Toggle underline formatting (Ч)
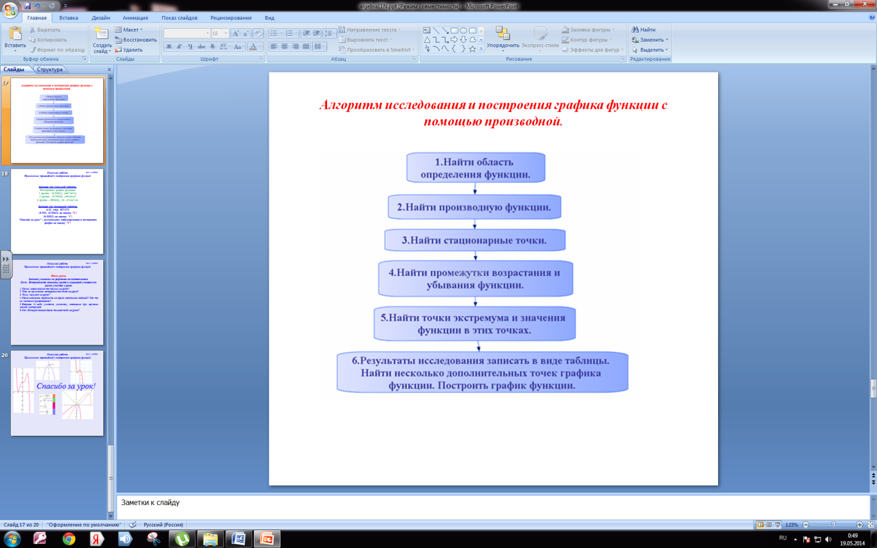Screen dimensions: 877x548 (190, 47)
